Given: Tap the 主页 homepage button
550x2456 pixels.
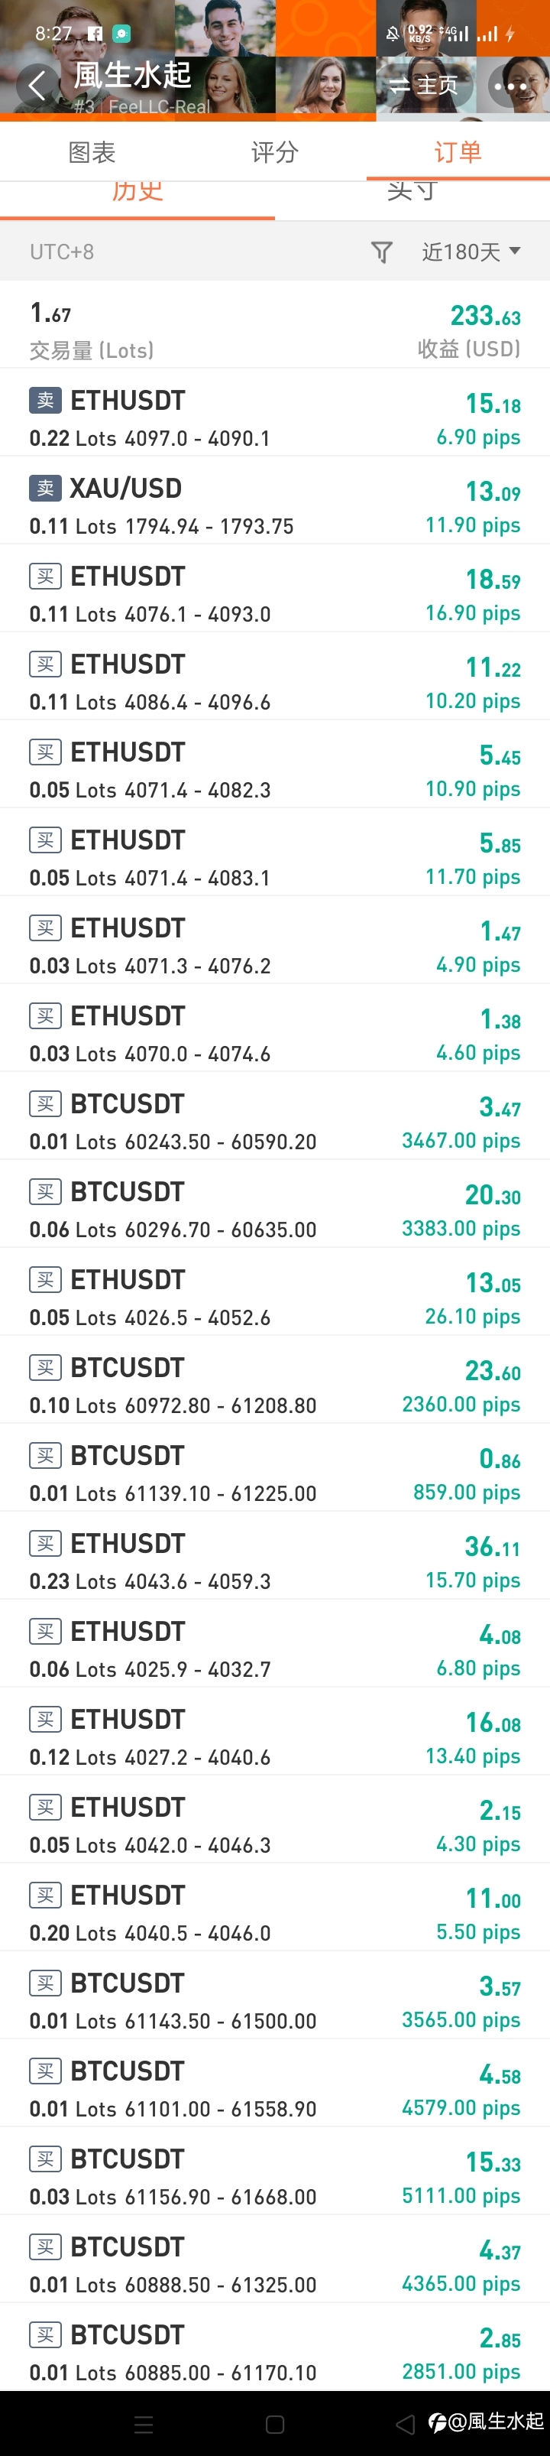Looking at the screenshot, I should point(424,85).
